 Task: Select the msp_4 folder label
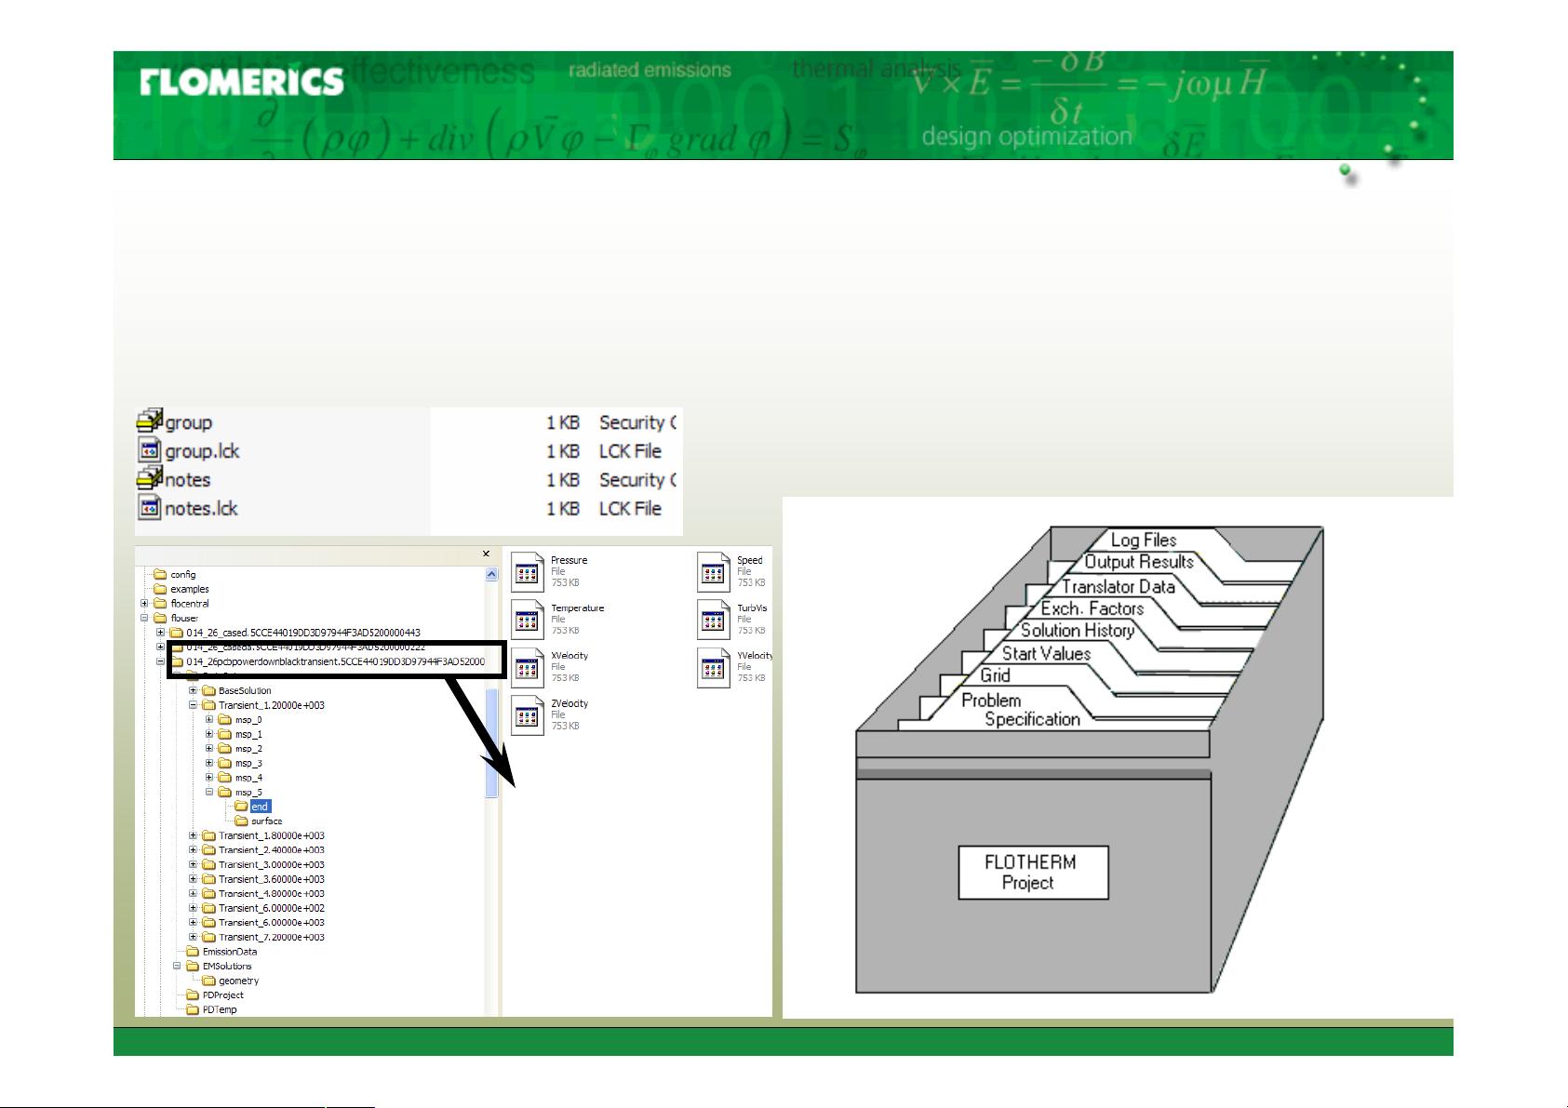pos(248,778)
